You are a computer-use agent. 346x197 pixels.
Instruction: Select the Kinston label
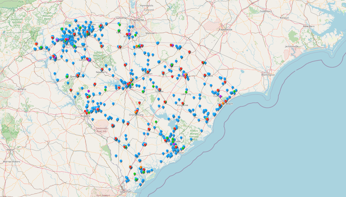[284, 18]
